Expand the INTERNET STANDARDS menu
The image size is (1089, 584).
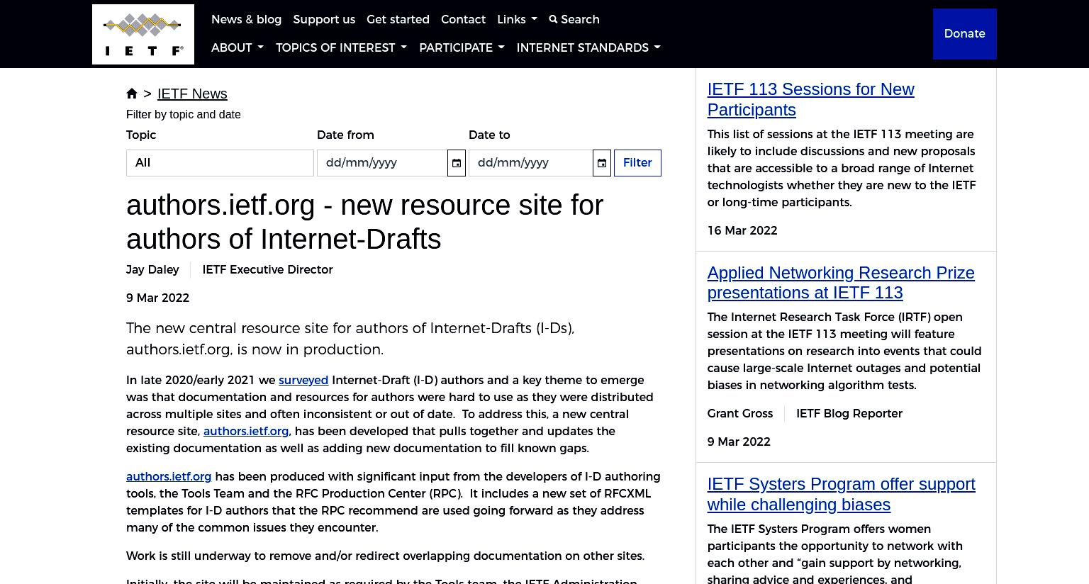[588, 47]
